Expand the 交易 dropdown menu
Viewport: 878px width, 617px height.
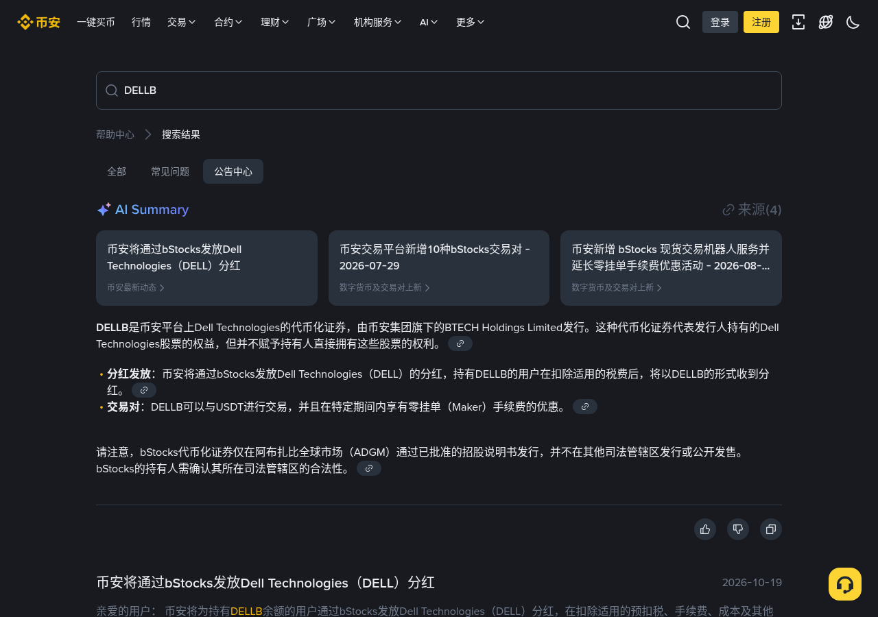pyautogui.click(x=182, y=22)
